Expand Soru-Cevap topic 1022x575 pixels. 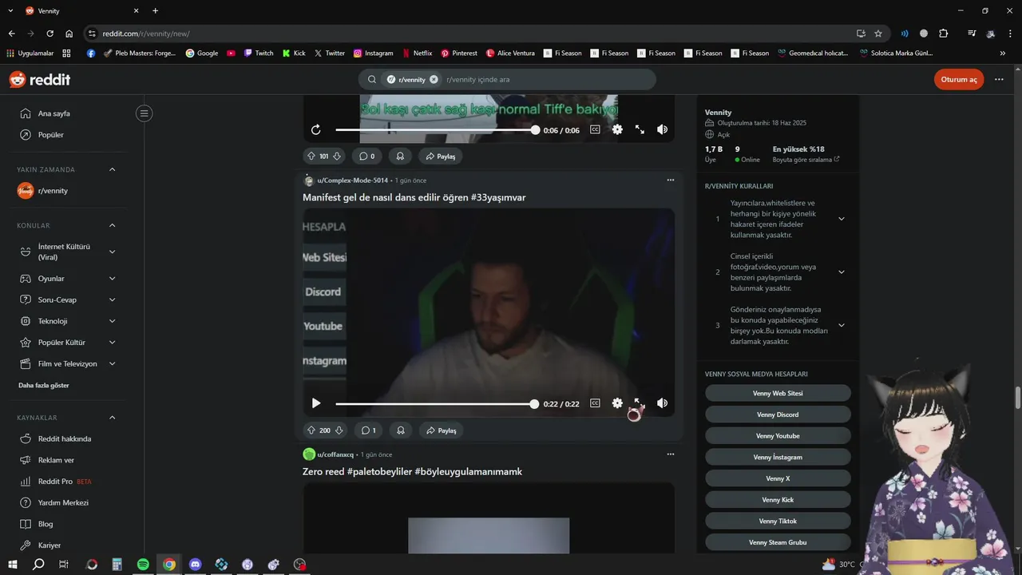112,299
